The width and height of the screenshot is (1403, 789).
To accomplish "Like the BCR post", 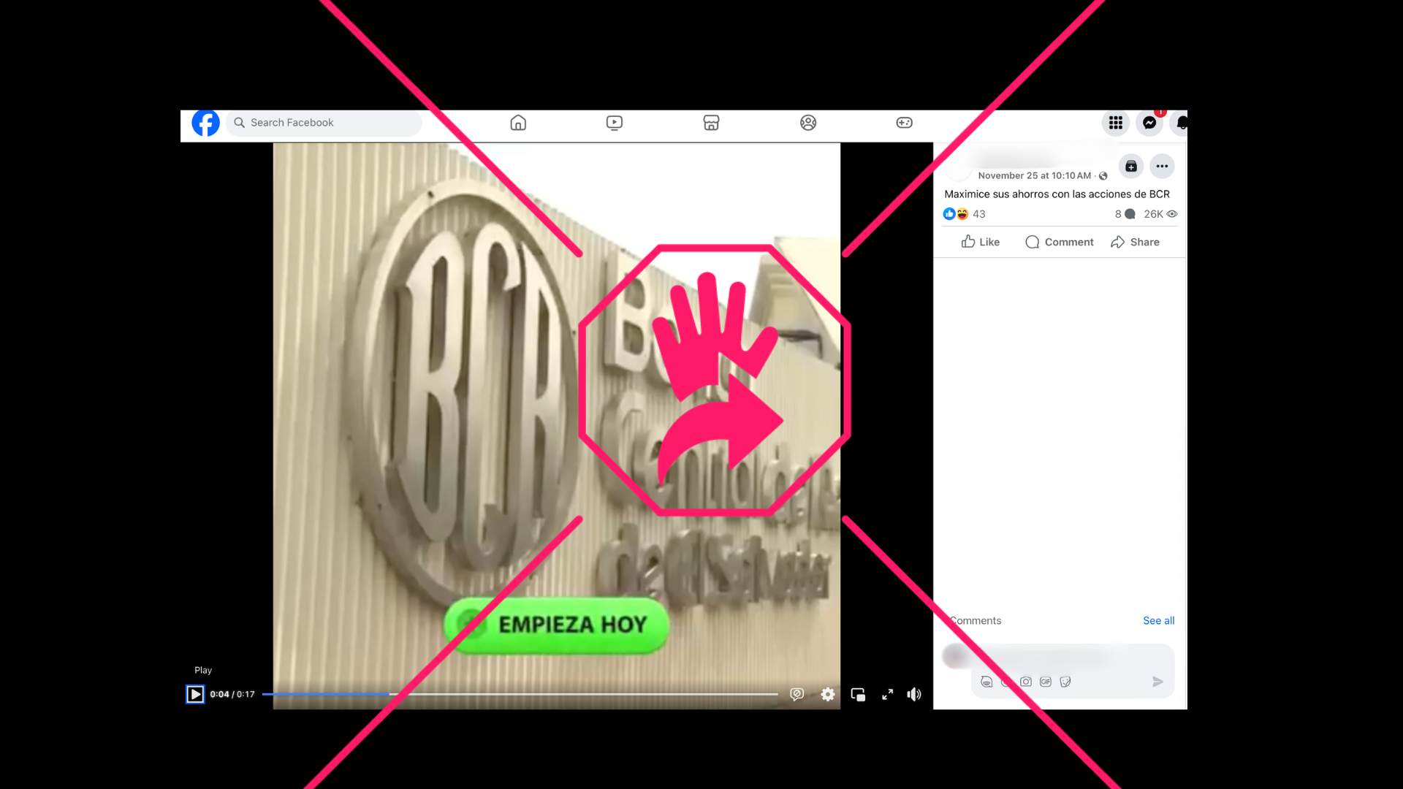I will (981, 242).
